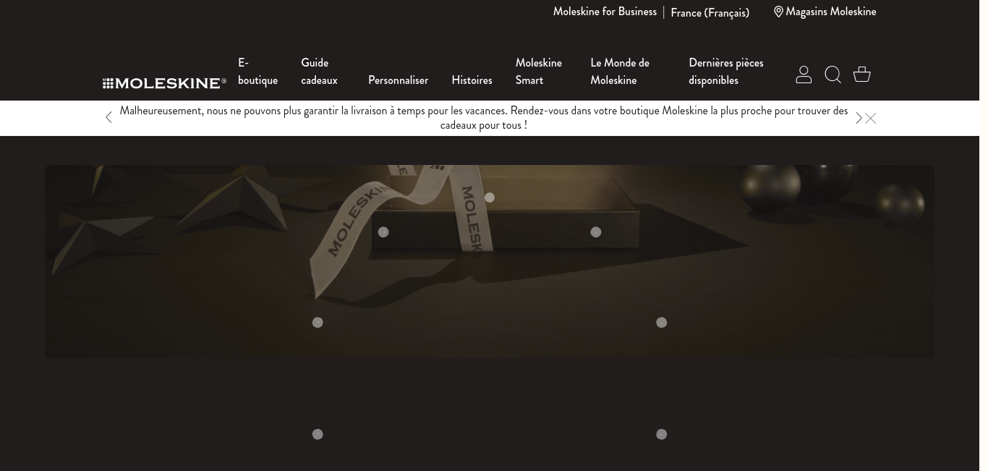Image resolution: width=988 pixels, height=471 pixels.
Task: Open the user account icon
Action: coord(804,75)
